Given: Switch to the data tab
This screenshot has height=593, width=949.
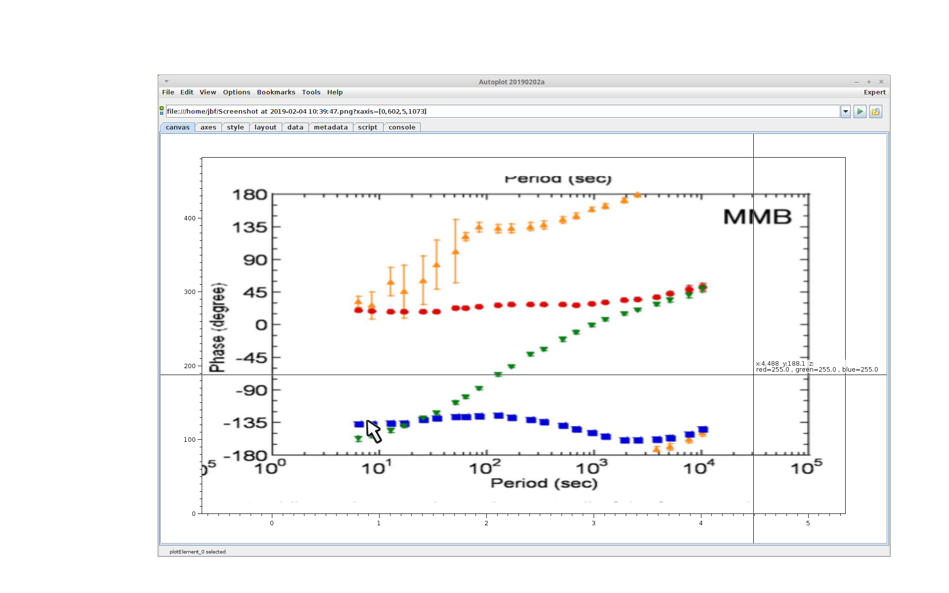Looking at the screenshot, I should 295,127.
